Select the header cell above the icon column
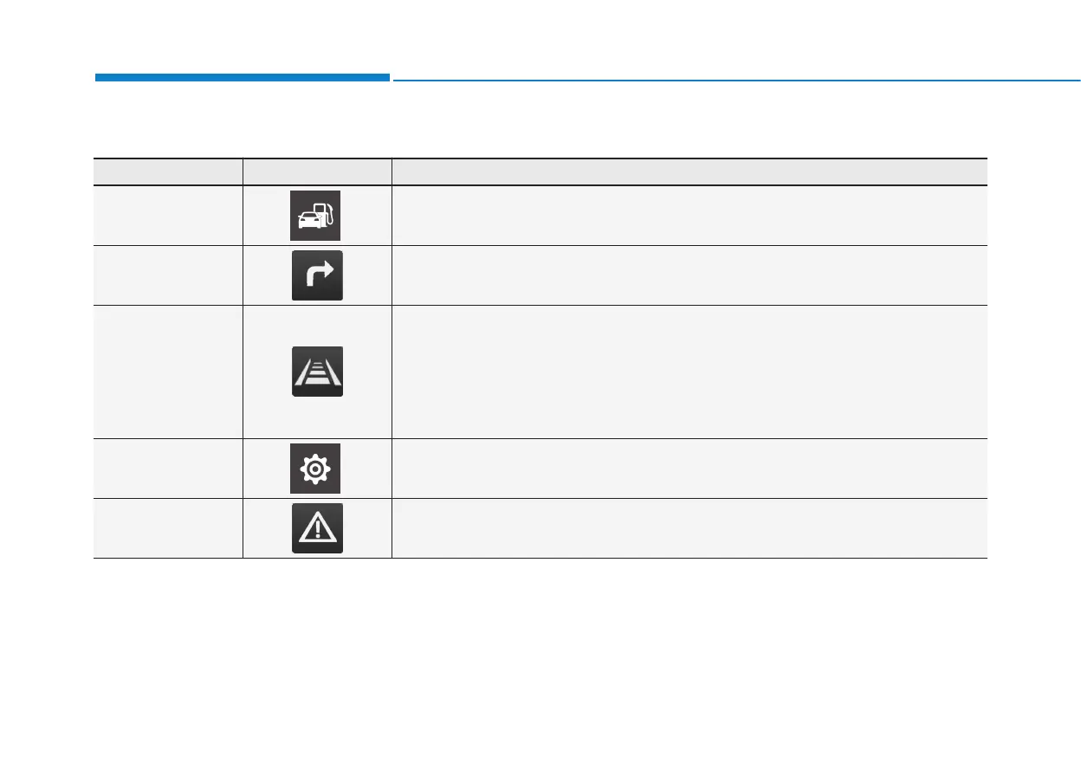This screenshot has height=776, width=1081. pos(317,171)
